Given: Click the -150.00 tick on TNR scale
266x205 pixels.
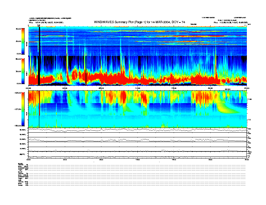Looking at the screenshot, I should point(17,126).
